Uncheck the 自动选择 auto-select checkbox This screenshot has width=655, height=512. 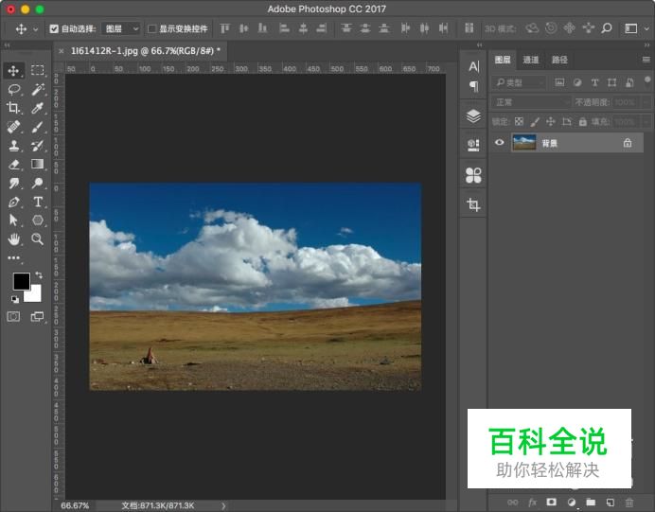54,29
